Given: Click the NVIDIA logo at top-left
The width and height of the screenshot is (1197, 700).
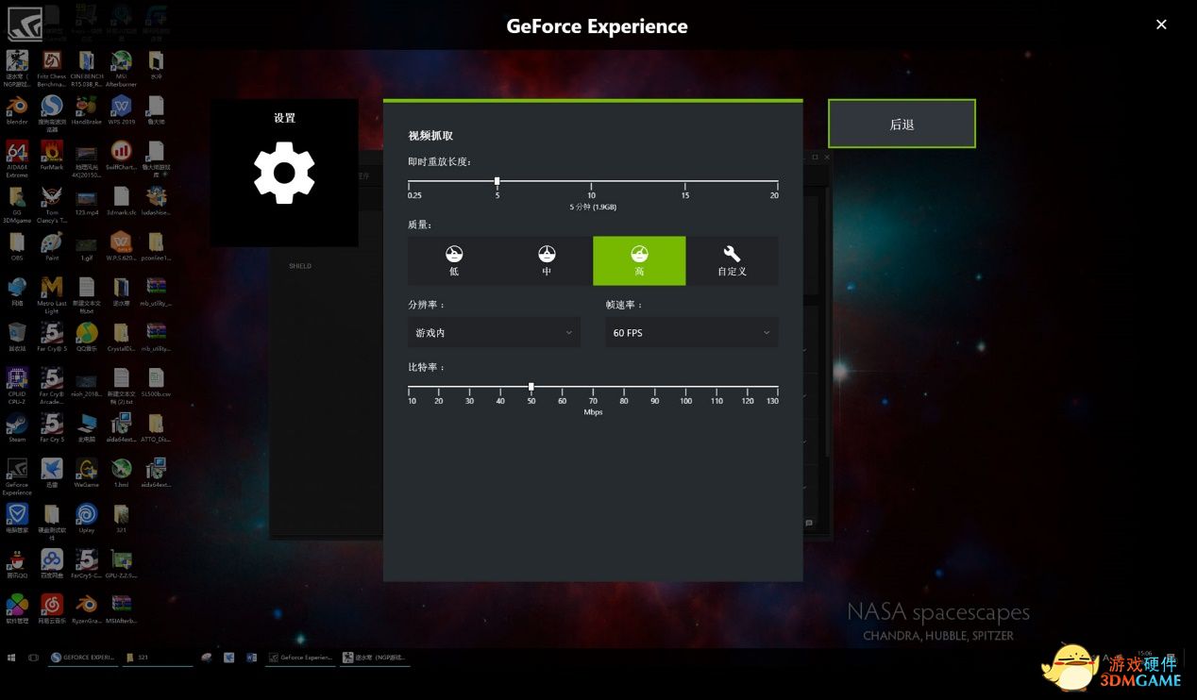Looking at the screenshot, I should (25, 24).
